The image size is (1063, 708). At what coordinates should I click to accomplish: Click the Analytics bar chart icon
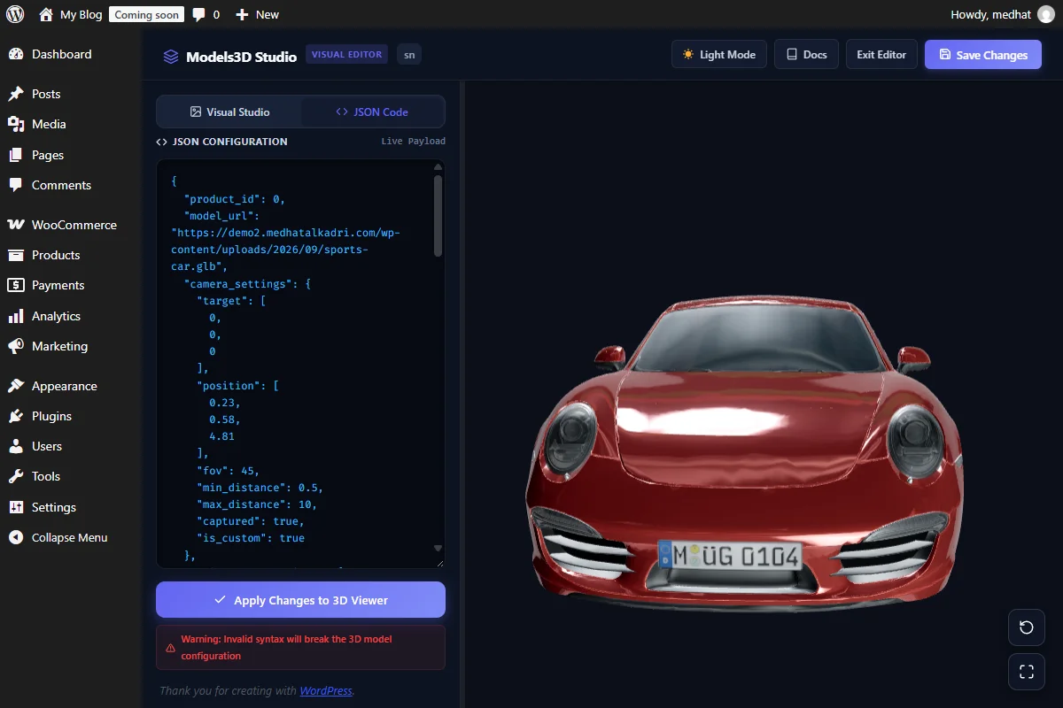[x=16, y=316]
